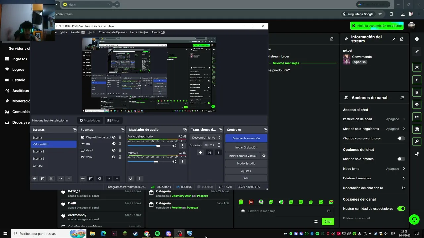The width and height of the screenshot is (424, 238).
Task: Pop out Acciones de canal panel
Action: tap(402, 98)
